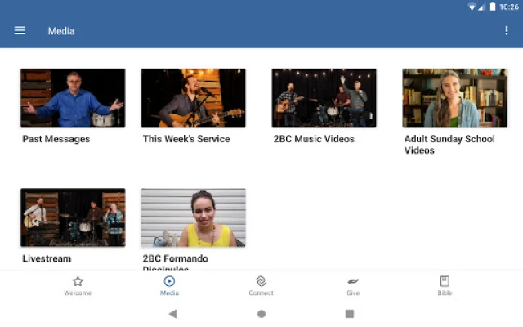This screenshot has height=327, width=523.
Task: Open 2BC Formando Discipulos thumbnail
Action: pyautogui.click(x=193, y=217)
